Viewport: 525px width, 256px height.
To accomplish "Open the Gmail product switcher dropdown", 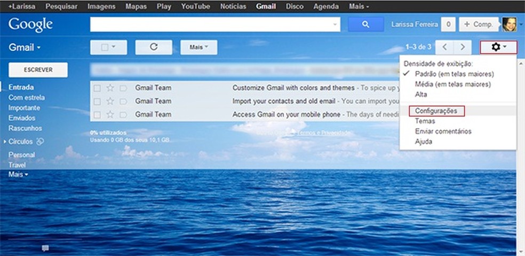I will (x=25, y=47).
